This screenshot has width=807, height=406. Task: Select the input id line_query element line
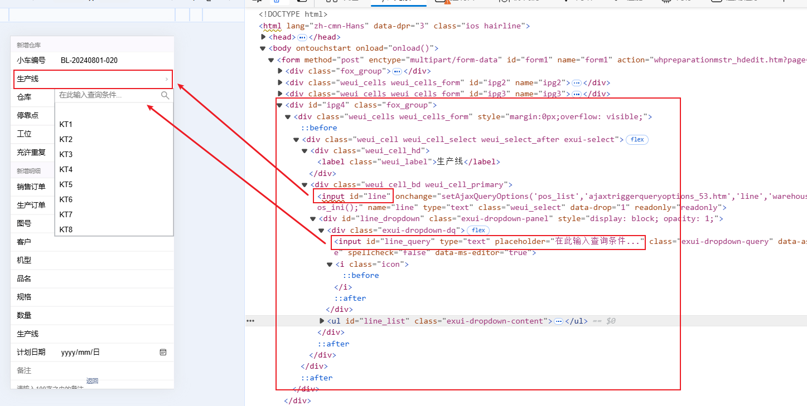tap(488, 242)
